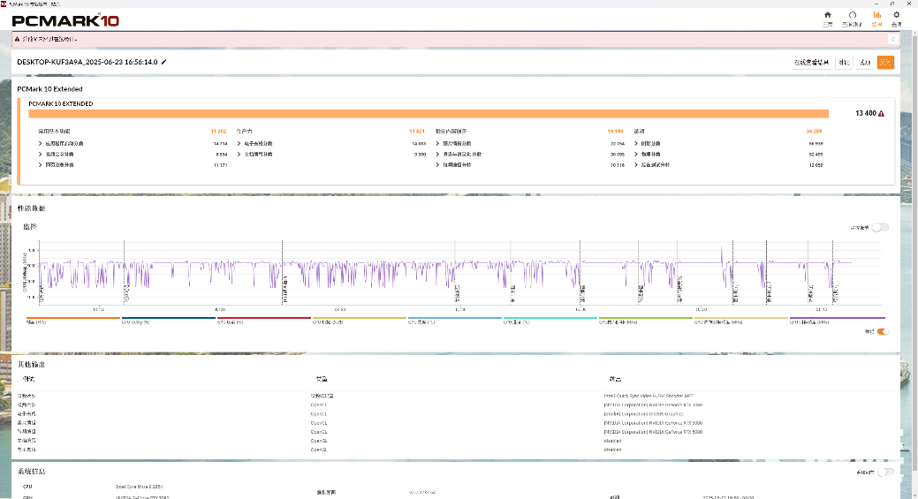This screenshot has height=499, width=918.
Task: Expand the Web Browsing row showing 11 171
Action: [133, 165]
